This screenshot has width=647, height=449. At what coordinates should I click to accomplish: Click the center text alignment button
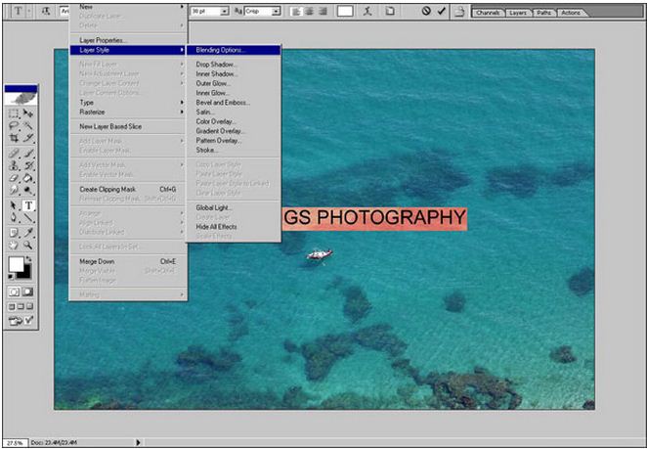(x=307, y=11)
